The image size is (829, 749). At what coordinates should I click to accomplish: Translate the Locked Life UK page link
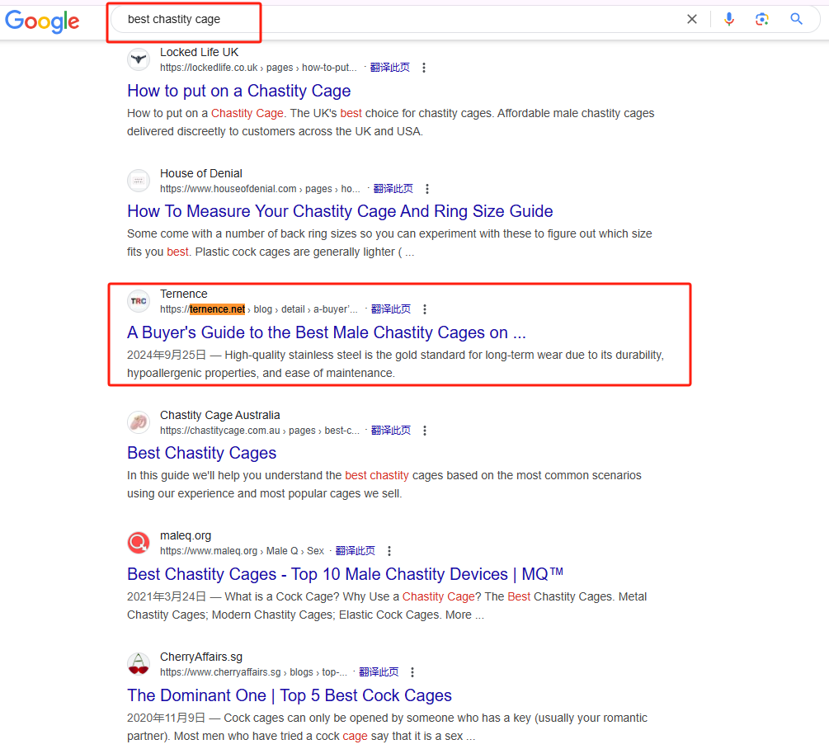389,67
